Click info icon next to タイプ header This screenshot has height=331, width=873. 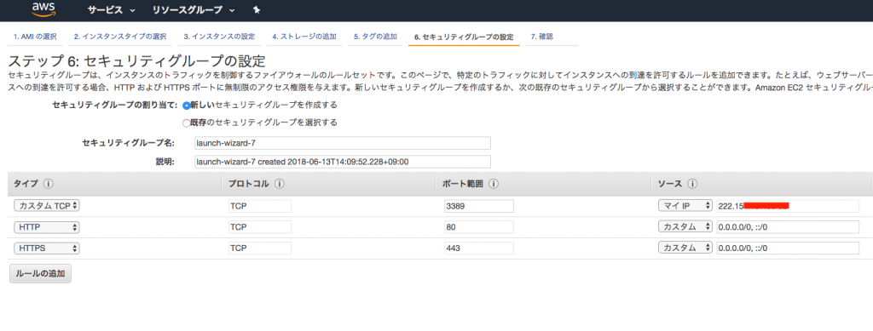pyautogui.click(x=48, y=184)
